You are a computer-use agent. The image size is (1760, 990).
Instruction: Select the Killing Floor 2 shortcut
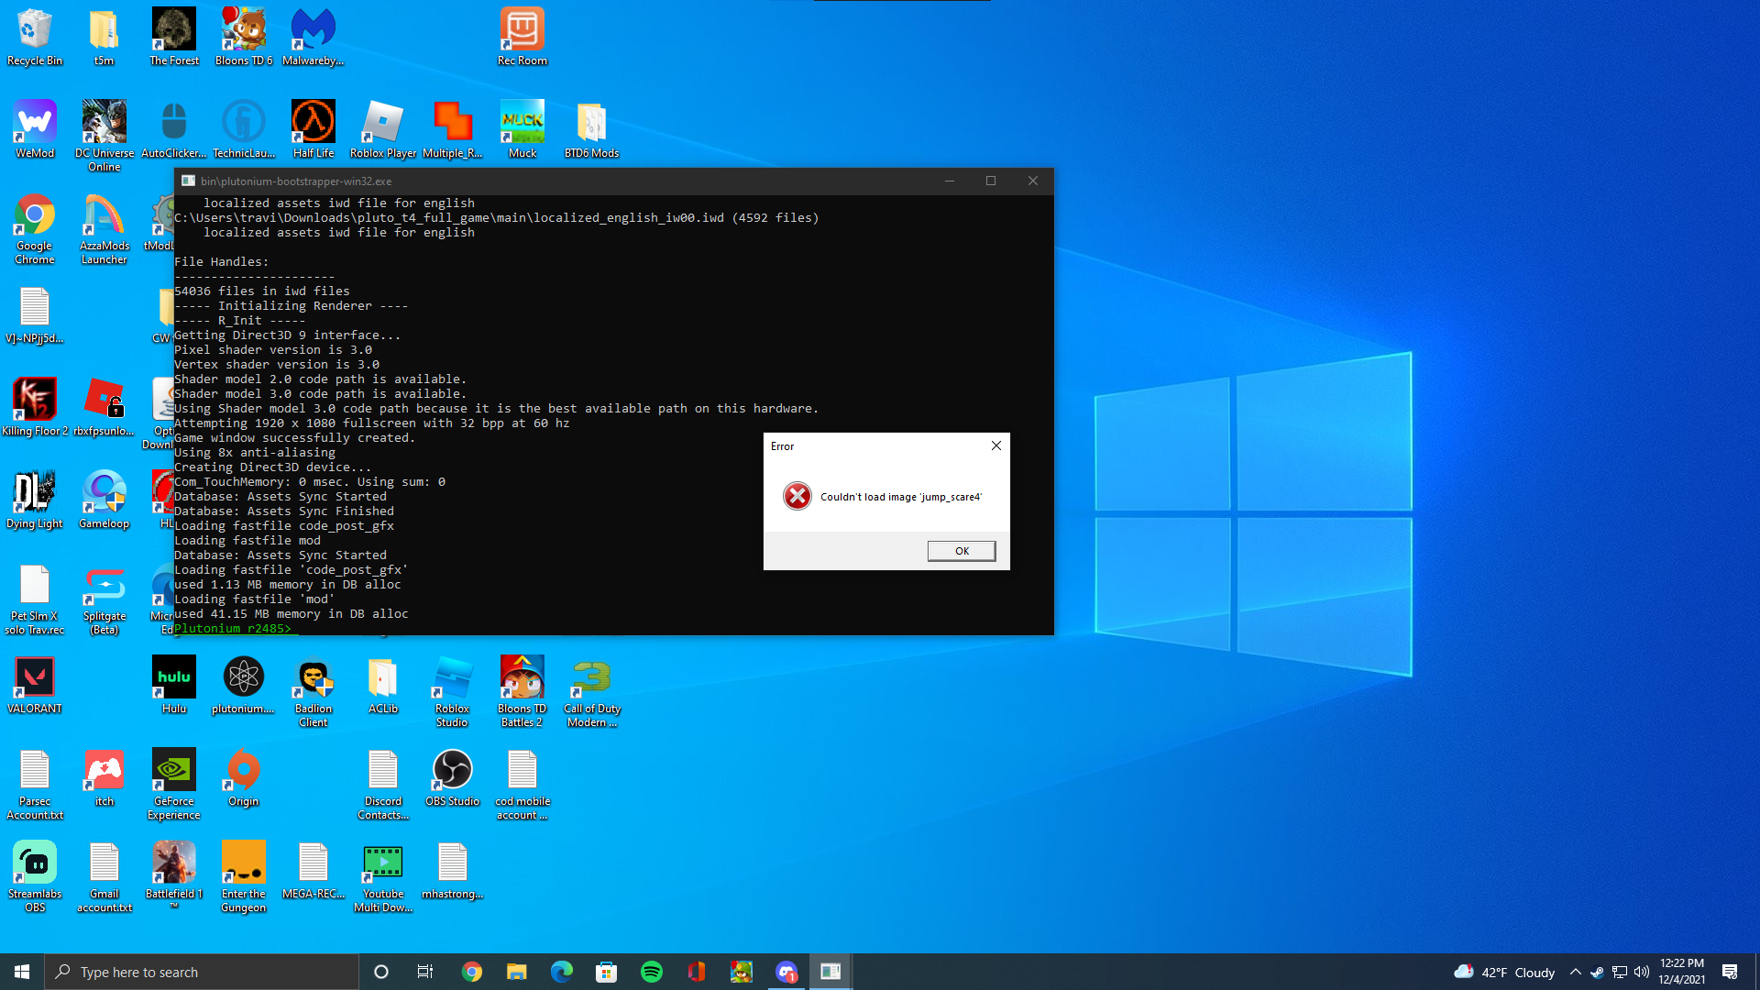coord(35,407)
